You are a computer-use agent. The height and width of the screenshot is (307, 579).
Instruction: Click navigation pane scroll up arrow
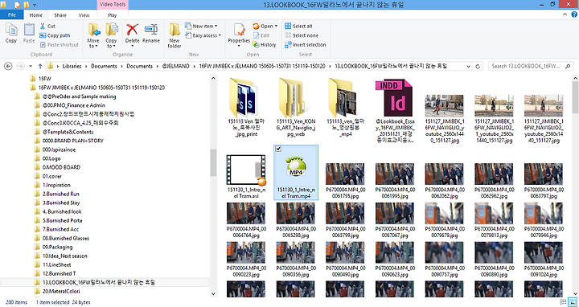click(x=213, y=78)
